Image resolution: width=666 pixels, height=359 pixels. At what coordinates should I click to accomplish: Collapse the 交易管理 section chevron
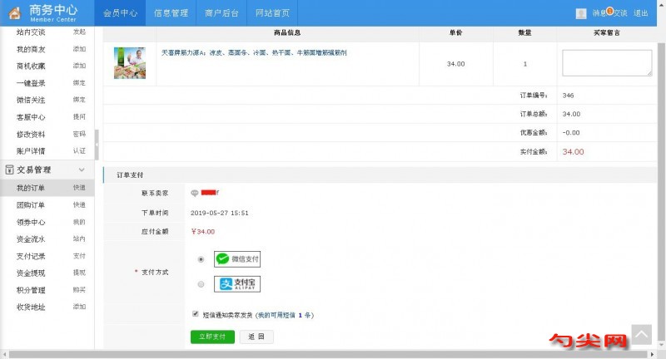[81, 170]
